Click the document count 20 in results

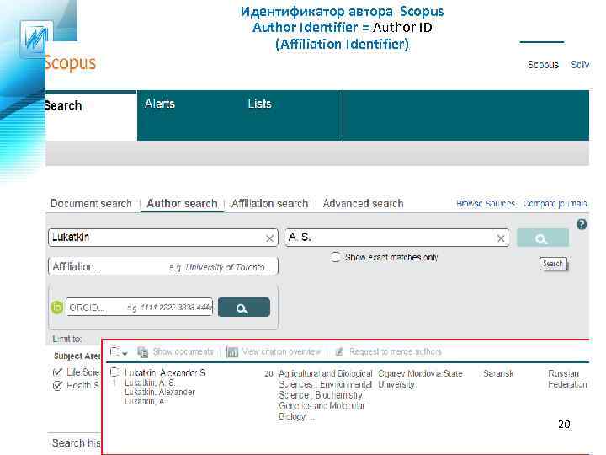point(269,374)
